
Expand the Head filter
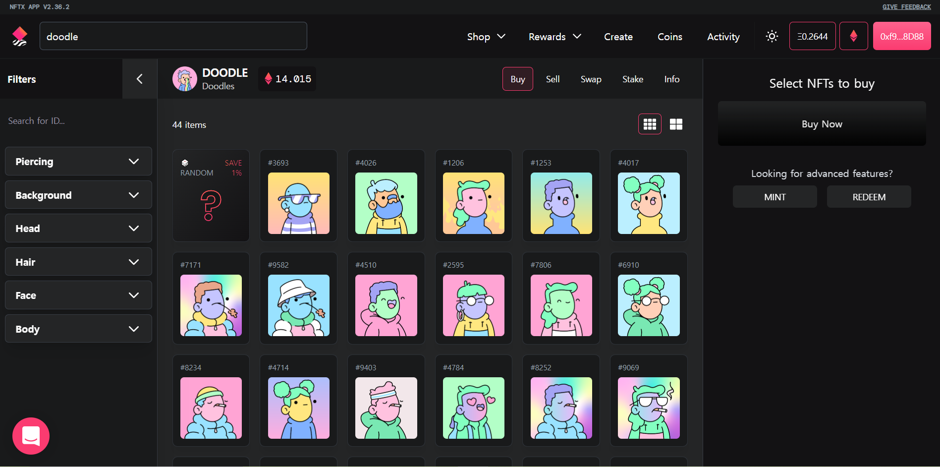78,228
